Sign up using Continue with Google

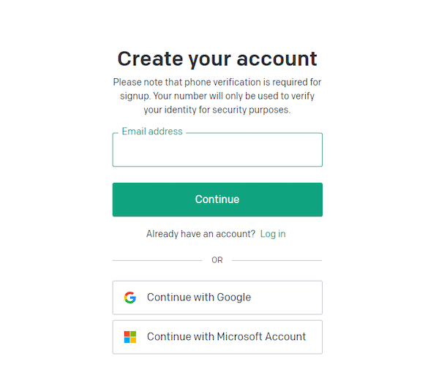click(x=217, y=297)
